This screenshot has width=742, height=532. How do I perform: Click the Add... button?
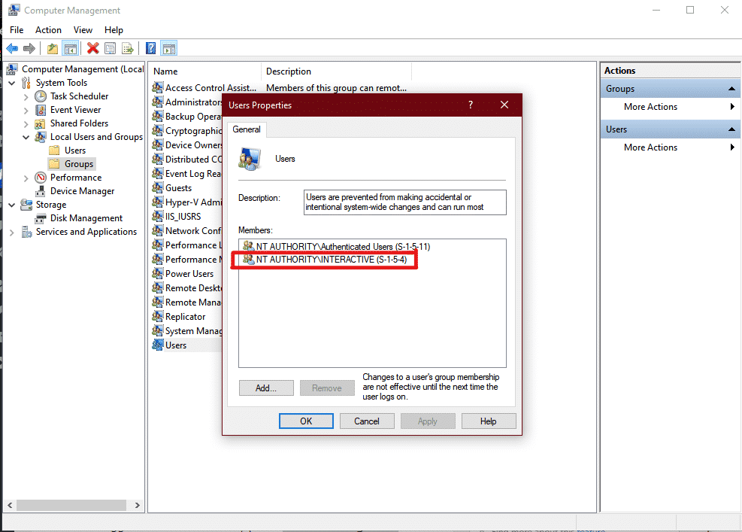pyautogui.click(x=266, y=388)
